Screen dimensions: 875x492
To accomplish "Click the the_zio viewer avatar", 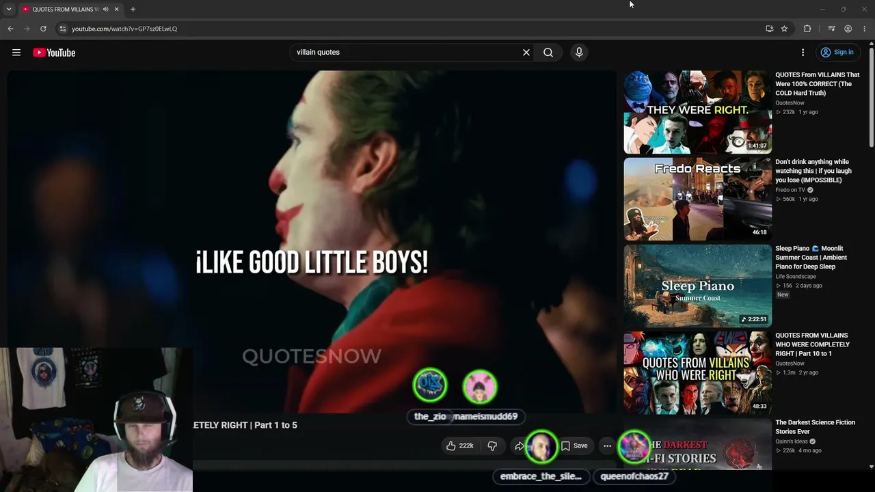I will pos(430,385).
